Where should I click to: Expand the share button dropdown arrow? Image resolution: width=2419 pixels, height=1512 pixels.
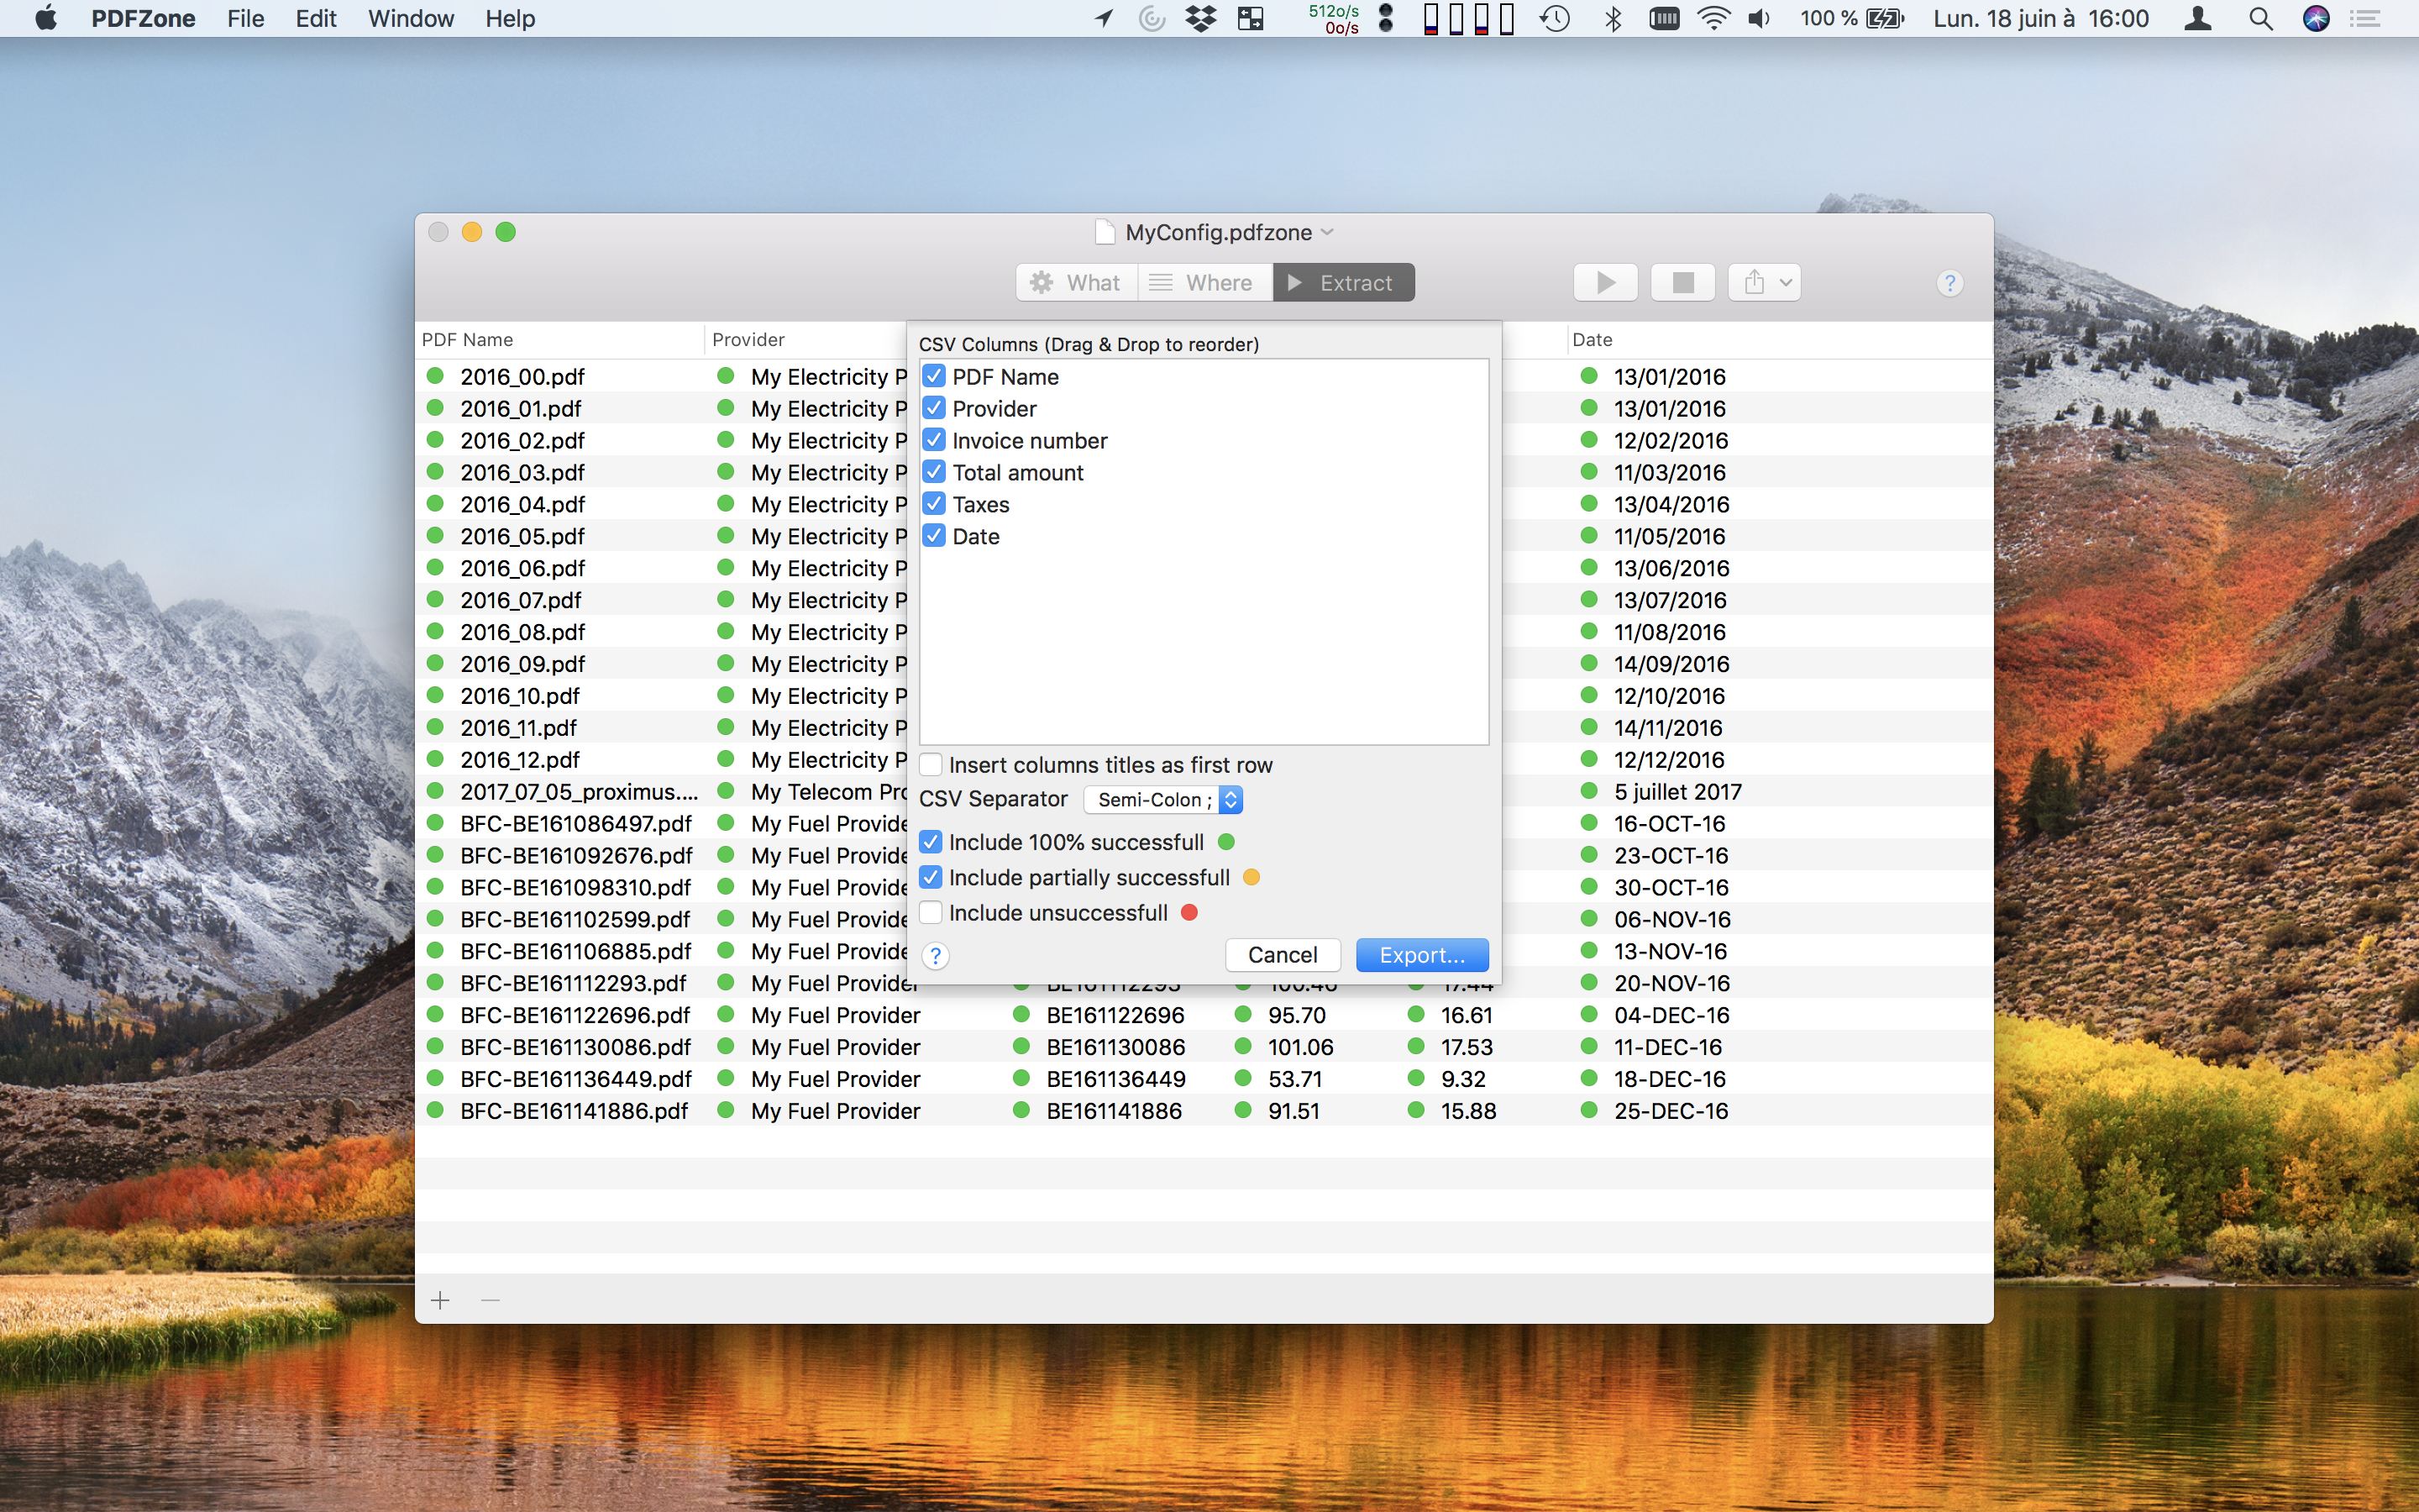[x=1785, y=283]
